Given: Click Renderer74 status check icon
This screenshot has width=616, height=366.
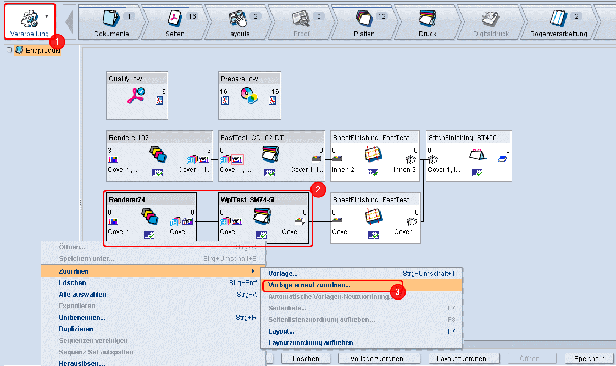Looking at the screenshot, I should pyautogui.click(x=149, y=235).
